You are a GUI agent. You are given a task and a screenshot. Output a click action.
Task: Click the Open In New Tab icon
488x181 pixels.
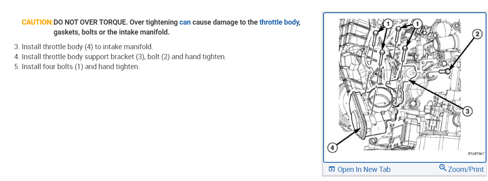(332, 169)
